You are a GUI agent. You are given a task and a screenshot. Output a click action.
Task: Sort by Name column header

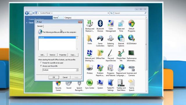pyautogui.click(x=58, y=17)
